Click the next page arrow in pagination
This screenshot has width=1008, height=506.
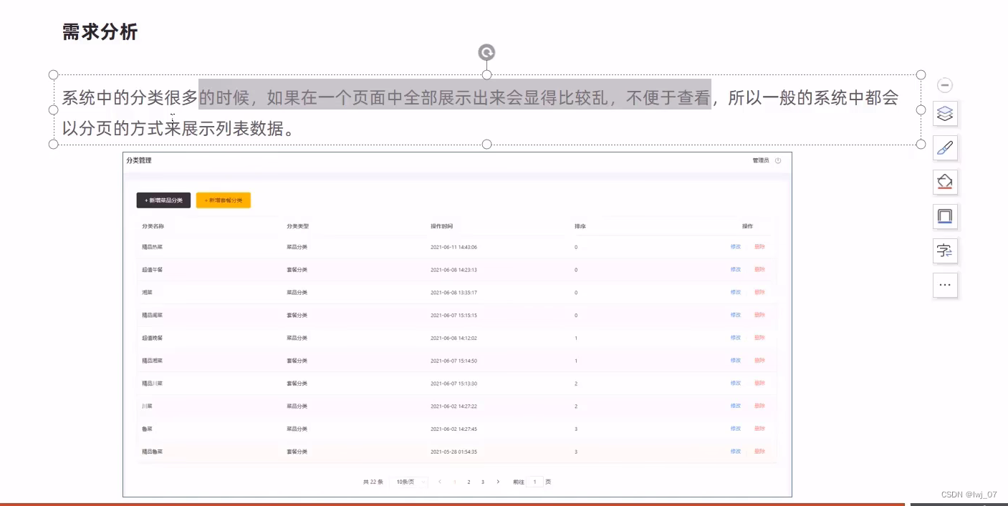498,482
